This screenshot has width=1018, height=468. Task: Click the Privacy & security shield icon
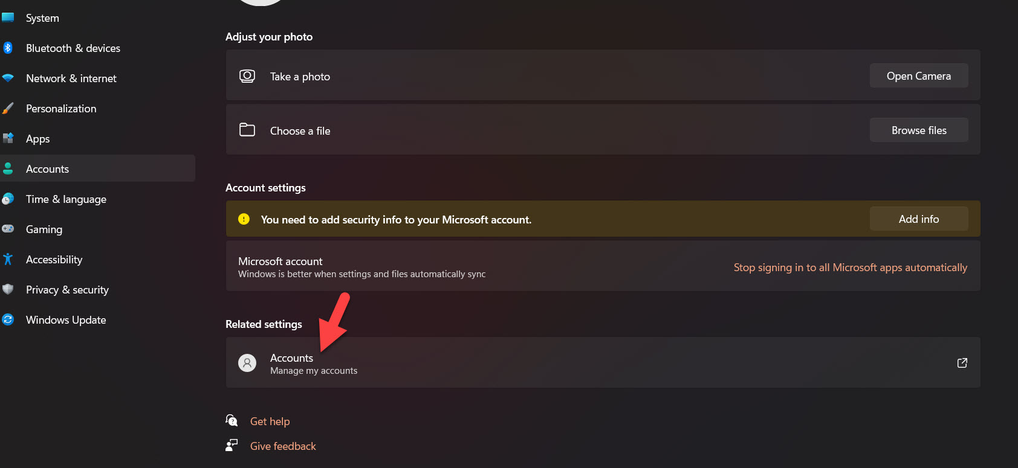[x=8, y=289]
